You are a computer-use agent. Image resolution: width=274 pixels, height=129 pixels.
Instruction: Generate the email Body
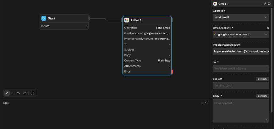click(262, 96)
